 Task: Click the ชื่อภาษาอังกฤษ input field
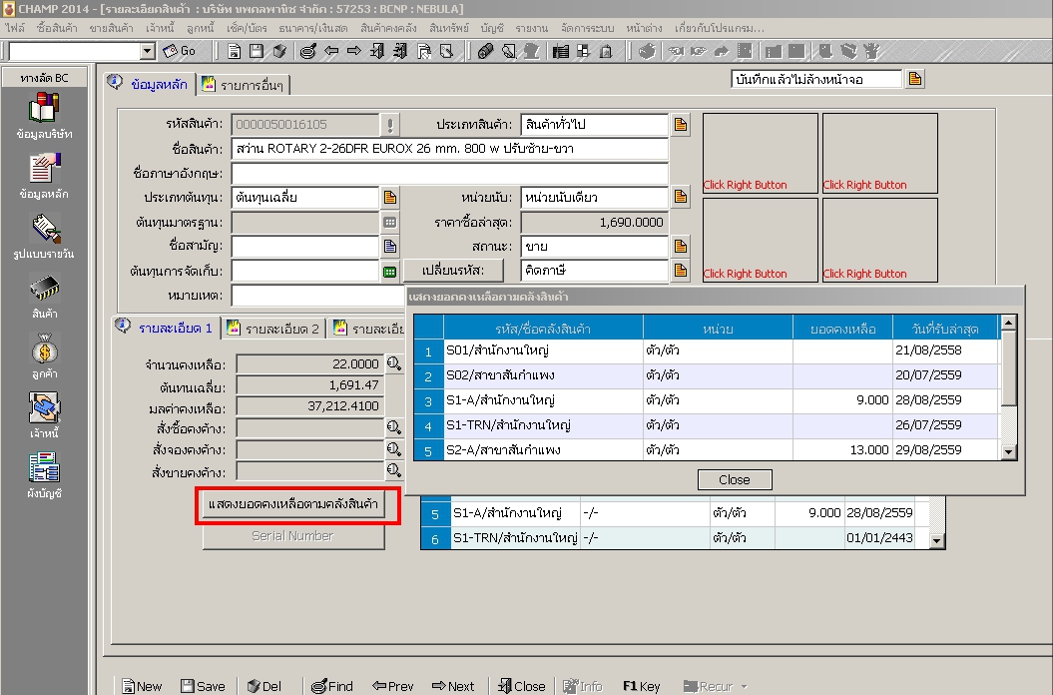tap(449, 174)
